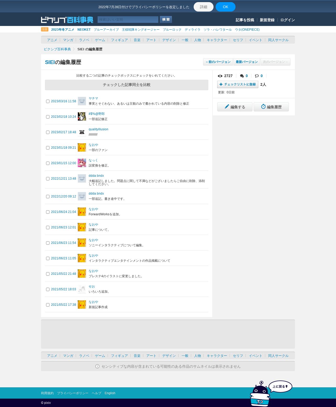Check the 2022/12/20 09:12 revision checkbox

[48, 197]
